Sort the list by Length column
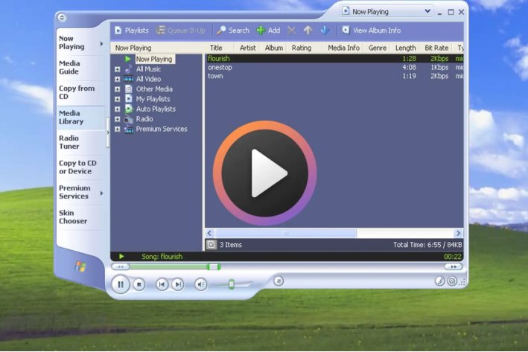Screen dimensions: 528x352 405,48
